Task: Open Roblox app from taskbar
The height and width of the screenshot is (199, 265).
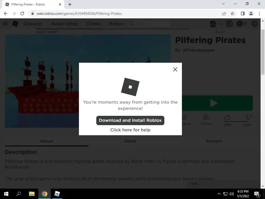Action: click(x=57, y=194)
